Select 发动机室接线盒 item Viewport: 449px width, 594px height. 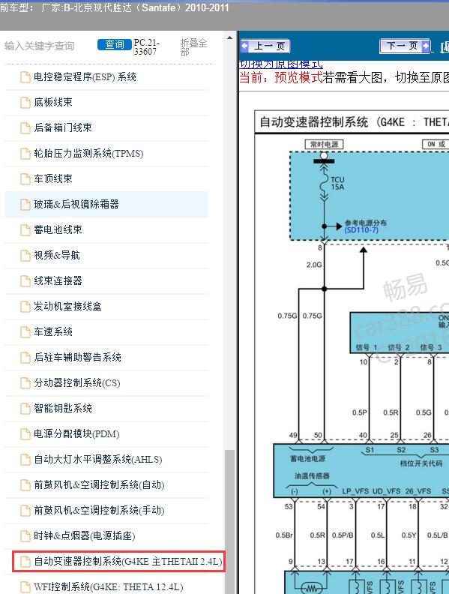pos(67,306)
